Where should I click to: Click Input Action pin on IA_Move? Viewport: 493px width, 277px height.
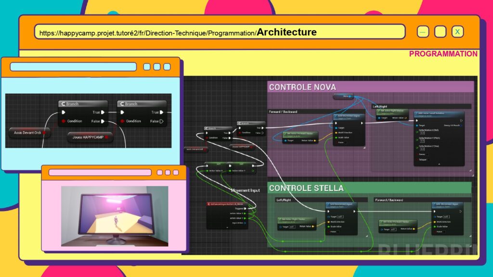(x=245, y=223)
